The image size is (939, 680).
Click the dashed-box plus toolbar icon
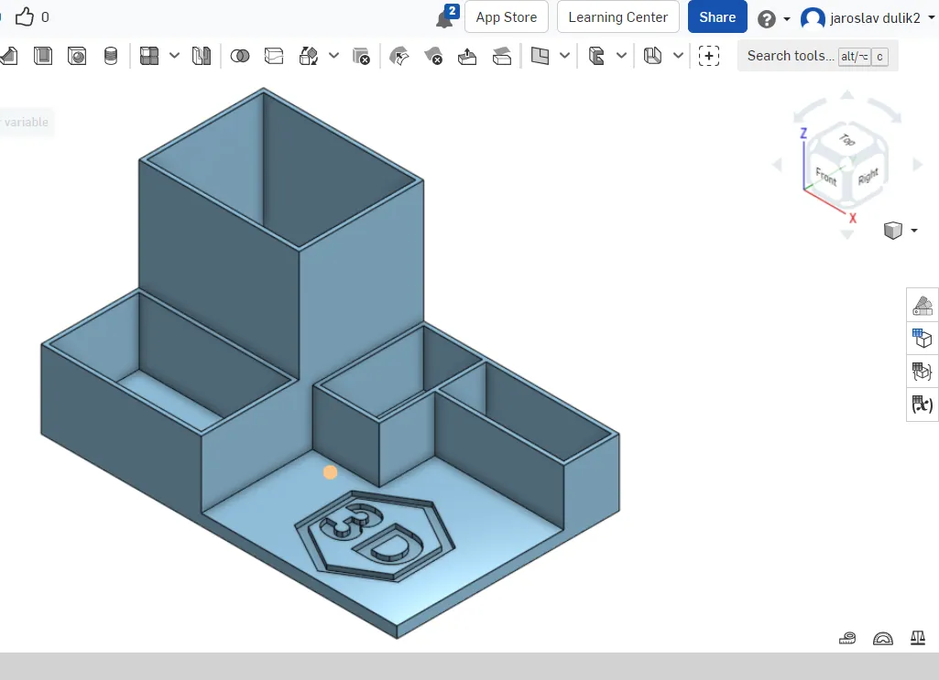tap(708, 56)
